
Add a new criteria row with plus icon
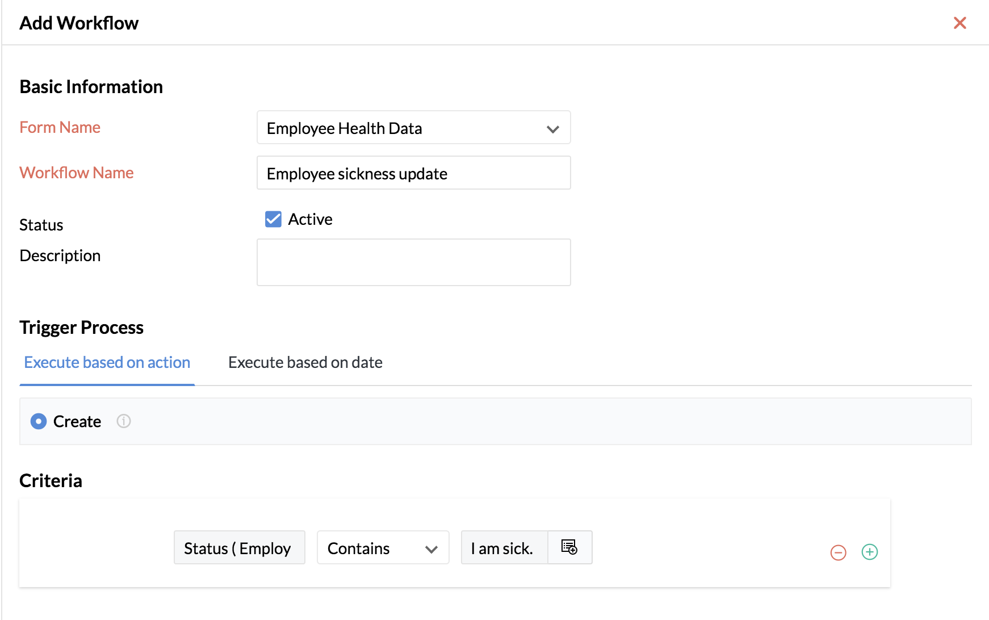[869, 552]
